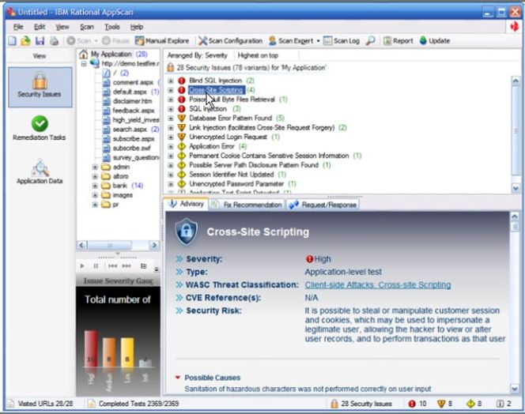Click the Arranged By: Severity header
Image resolution: width=525 pixels, height=414 pixels.
tap(197, 55)
